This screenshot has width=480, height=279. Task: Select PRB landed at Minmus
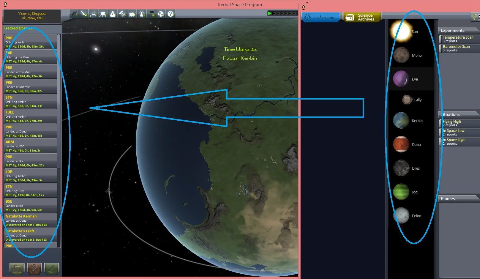coord(31,86)
